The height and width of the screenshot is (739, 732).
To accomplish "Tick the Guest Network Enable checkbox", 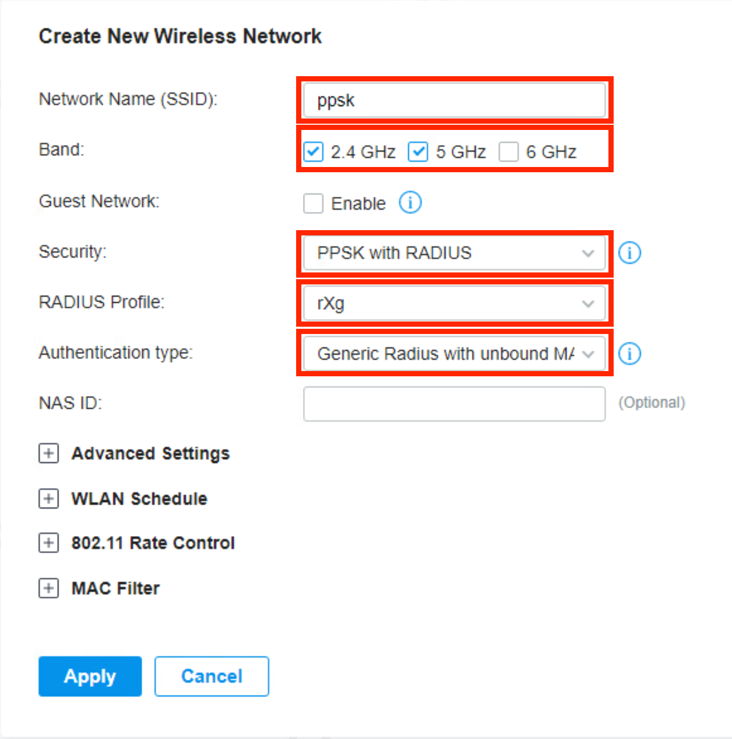I will 313,203.
